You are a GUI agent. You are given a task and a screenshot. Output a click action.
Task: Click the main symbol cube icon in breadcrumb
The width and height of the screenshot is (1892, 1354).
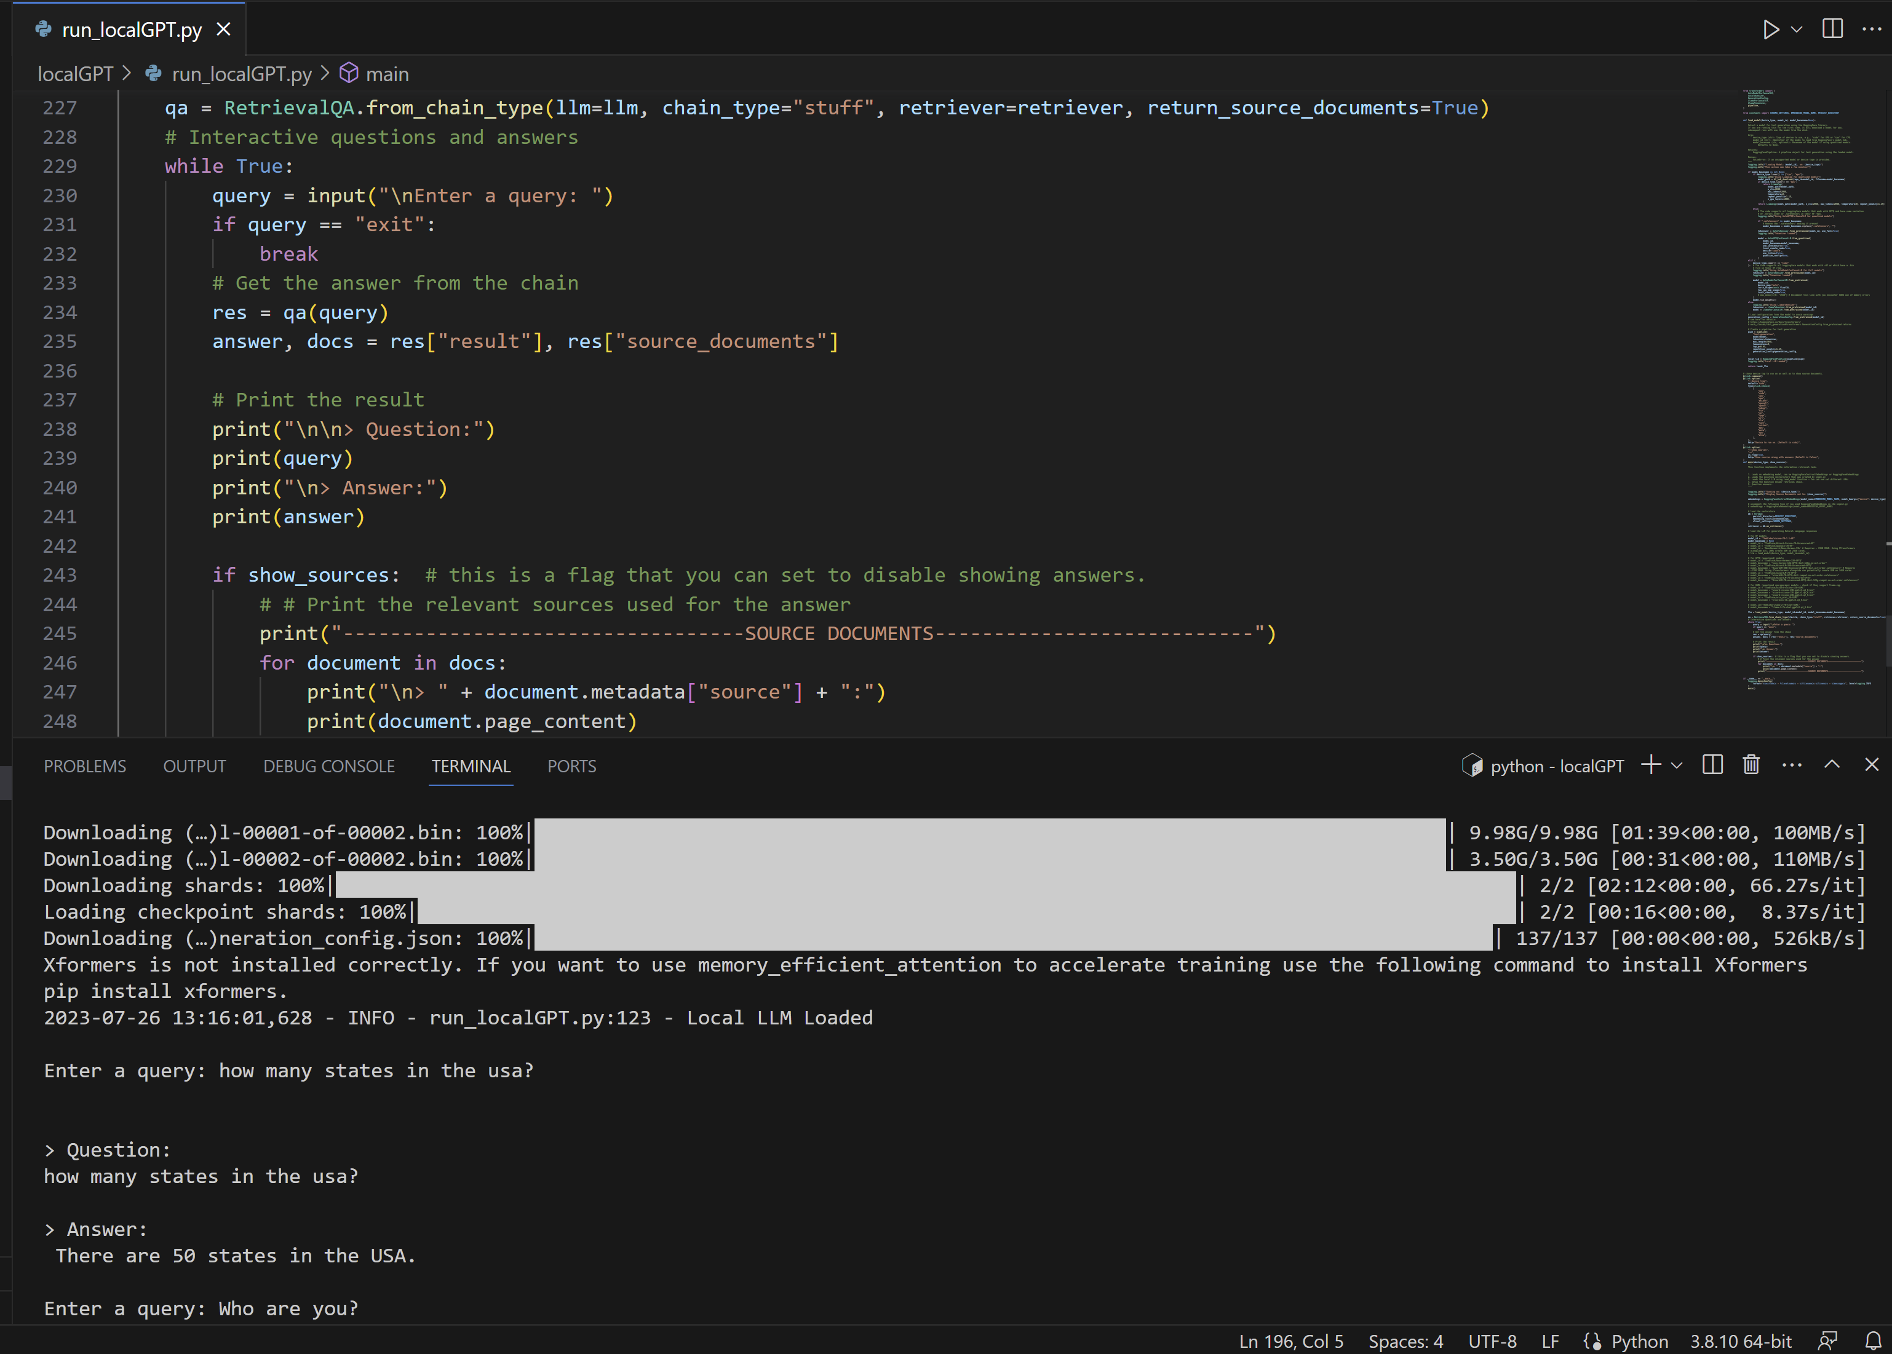tap(349, 73)
